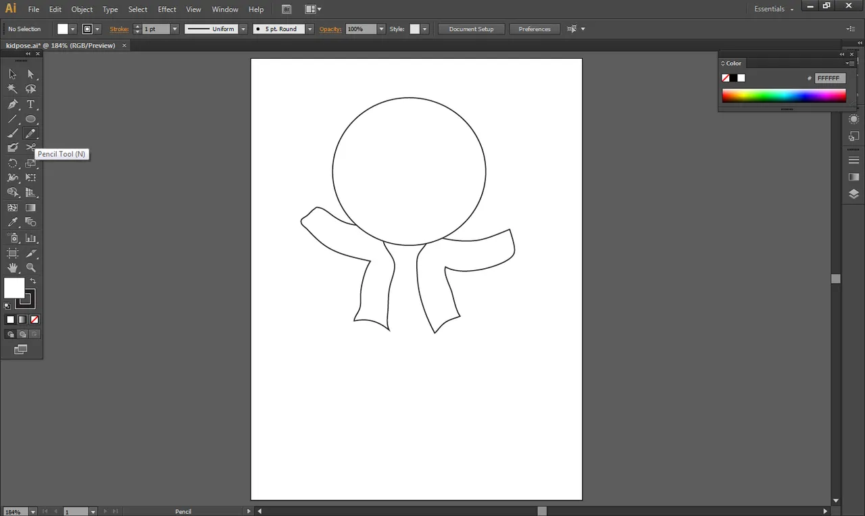Screen dimensions: 865x516
Task: Open the graphic Style dropdown
Action: [x=425, y=29]
